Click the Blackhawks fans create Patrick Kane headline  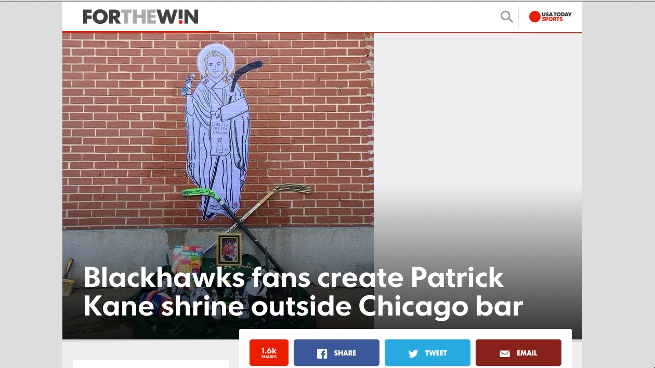[x=303, y=292]
